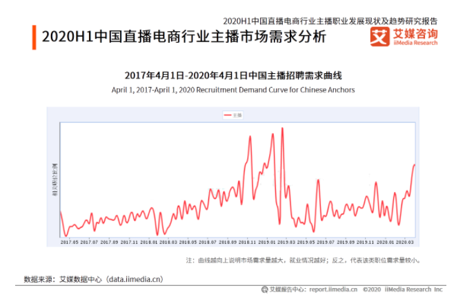The width and height of the screenshot is (465, 297).
Task: Click the 2019.07 x-axis label
Action: 326,242
